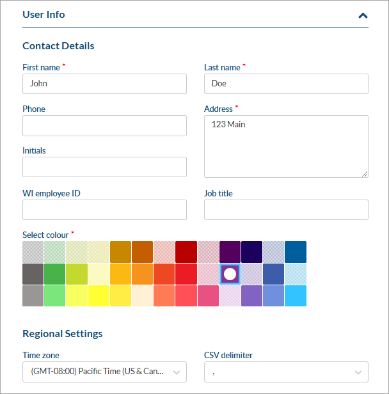Viewport: 389px width, 394px height.
Task: Select the dark red colour swatch
Action: tap(186, 252)
